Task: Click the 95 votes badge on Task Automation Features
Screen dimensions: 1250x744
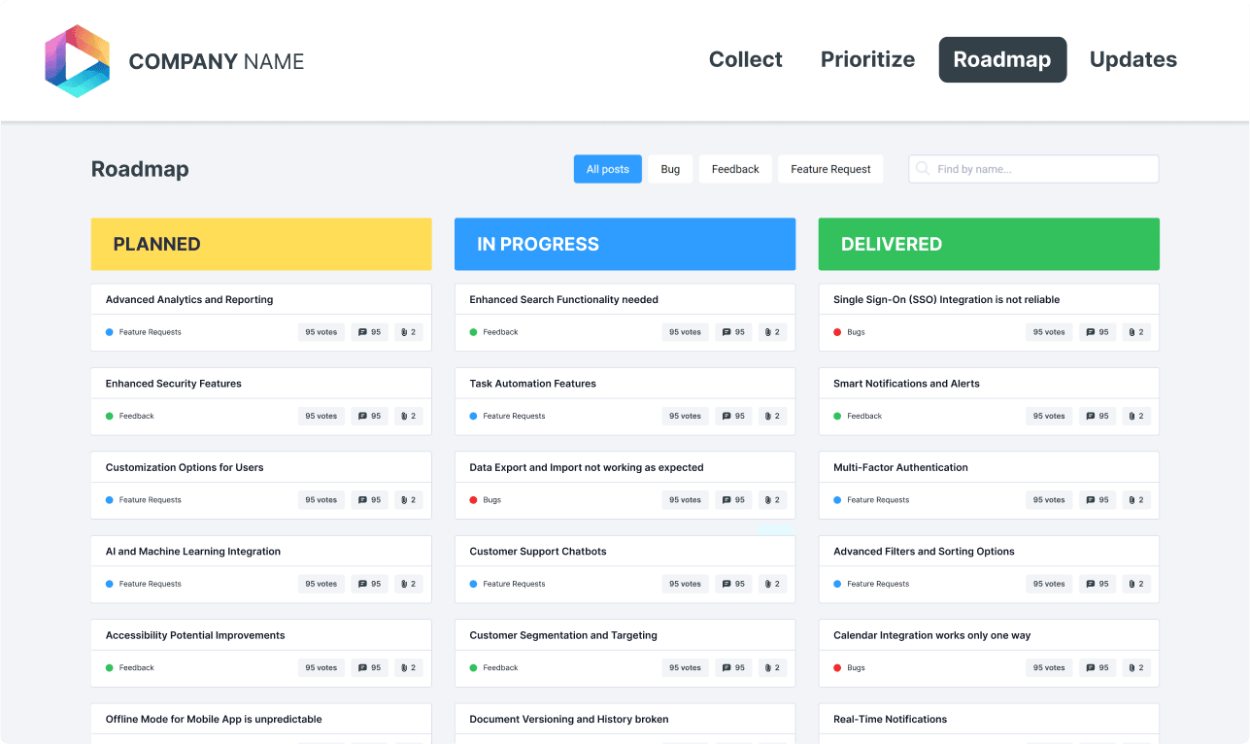Action: point(685,416)
